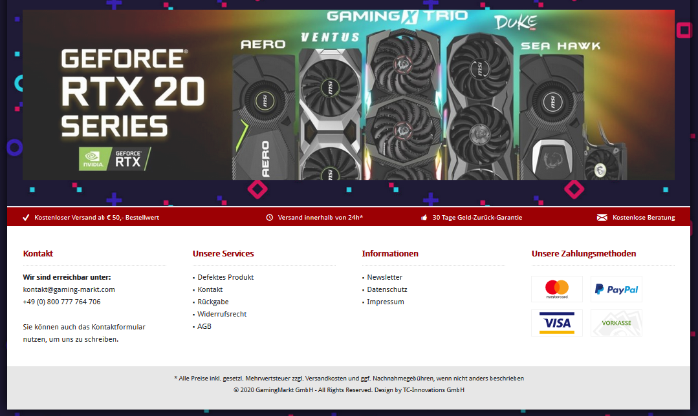Click envelope icon beside Kostenlose Beratung
This screenshot has height=416, width=698.
(x=602, y=217)
